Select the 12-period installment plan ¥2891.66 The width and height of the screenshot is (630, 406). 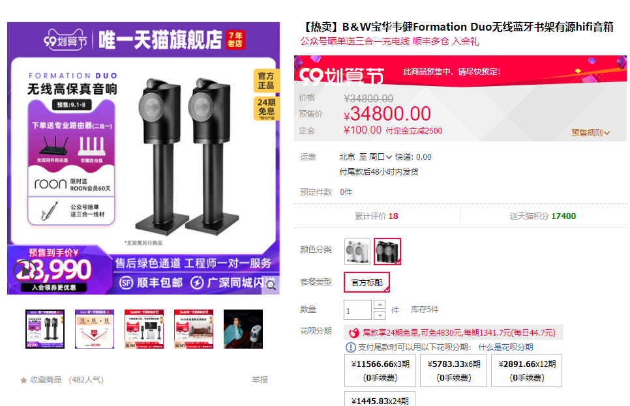coord(527,371)
